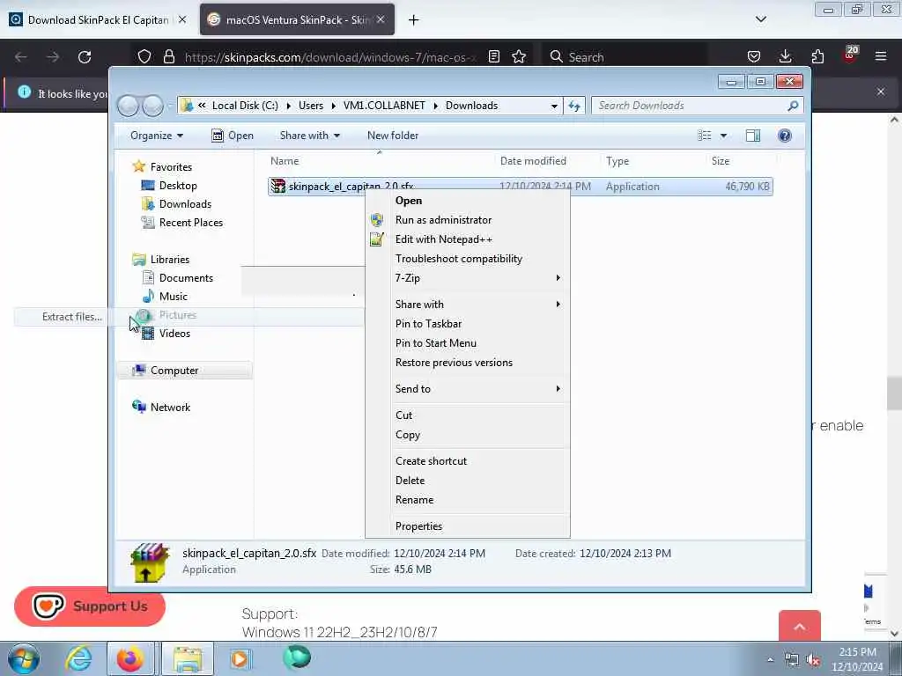Image resolution: width=902 pixels, height=676 pixels.
Task: Close the macOS Ventura SkinPack tab
Action: [x=381, y=19]
